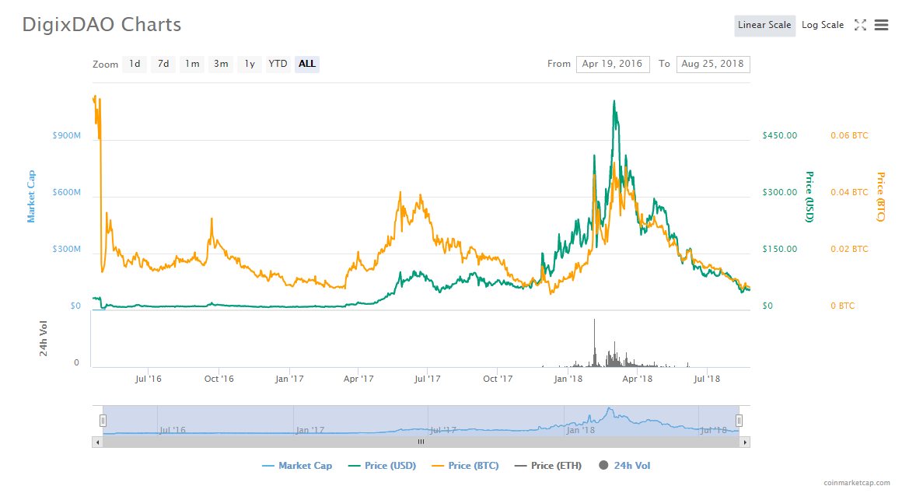Select the ALL zoom range
This screenshot has width=916, height=493.
coord(307,65)
